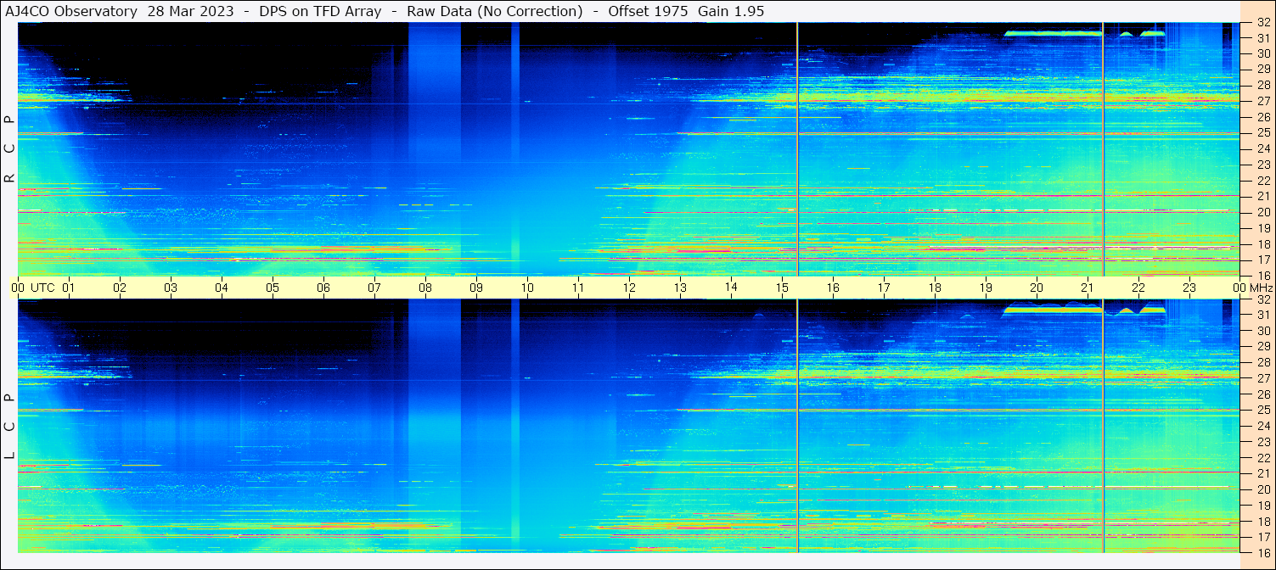Select the 'Gain 1.95' header value
The height and width of the screenshot is (570, 1276).
click(x=731, y=11)
